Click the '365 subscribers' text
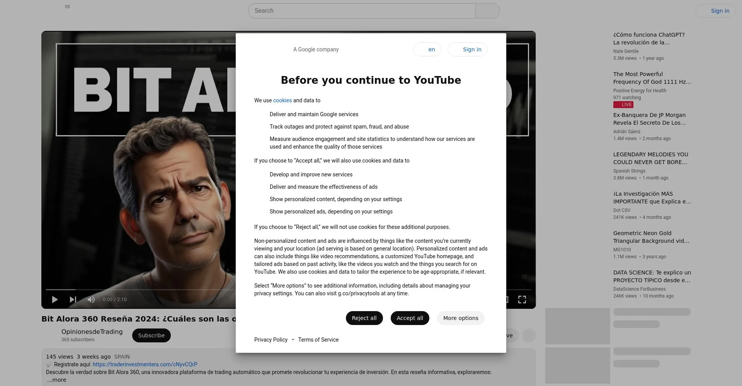The height and width of the screenshot is (386, 742). (x=78, y=340)
